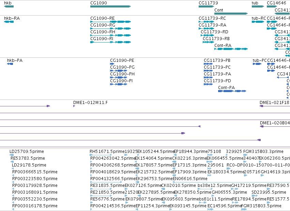The image size is (290, 211).
Task: Open the CG1090-PH protein label
Action: click(x=122, y=74)
